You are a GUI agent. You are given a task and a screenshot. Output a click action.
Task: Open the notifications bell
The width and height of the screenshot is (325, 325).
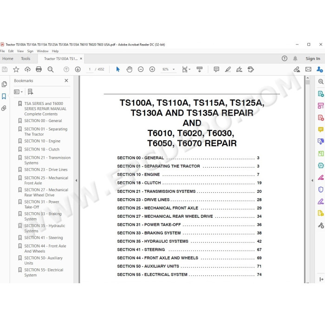[295, 58]
